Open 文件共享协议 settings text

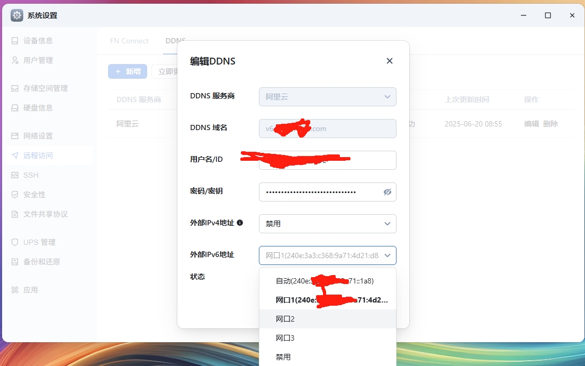(x=46, y=214)
